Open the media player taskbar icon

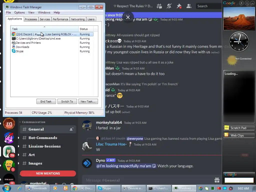tap(55, 188)
